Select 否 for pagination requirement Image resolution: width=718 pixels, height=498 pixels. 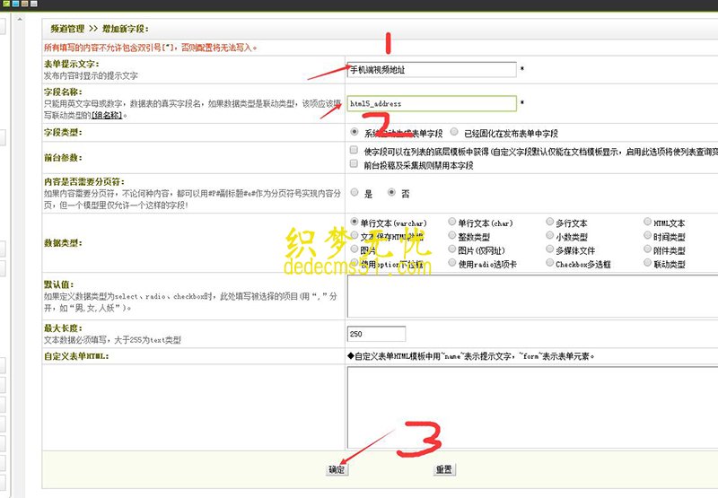pos(391,192)
